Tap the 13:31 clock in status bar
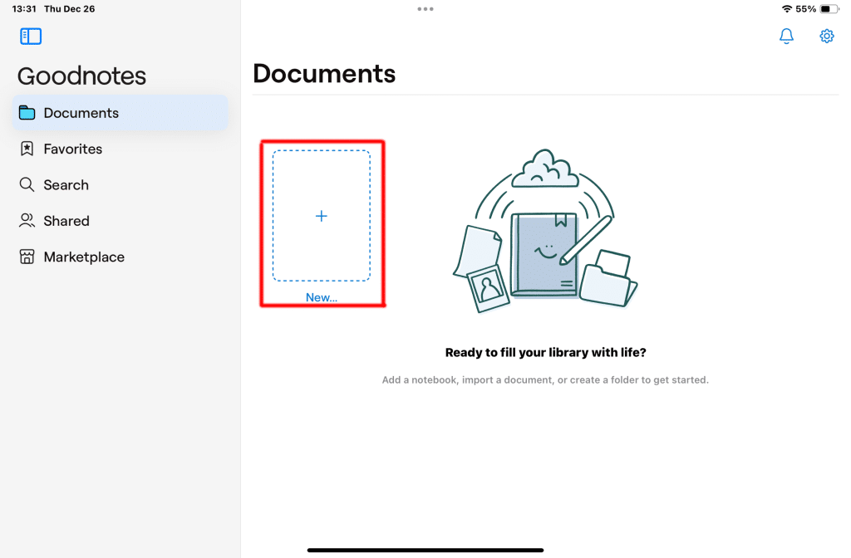This screenshot has width=851, height=558. click(x=24, y=8)
